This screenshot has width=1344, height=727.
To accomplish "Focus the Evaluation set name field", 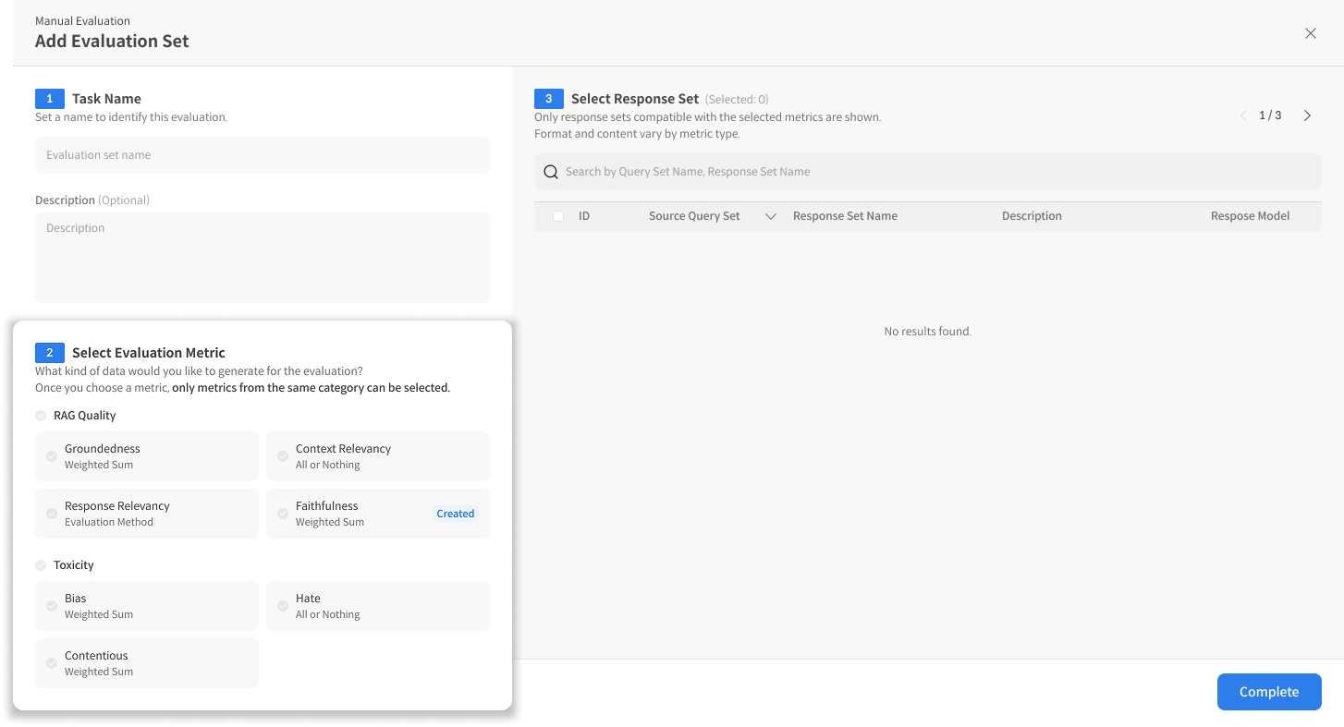I will [x=263, y=155].
